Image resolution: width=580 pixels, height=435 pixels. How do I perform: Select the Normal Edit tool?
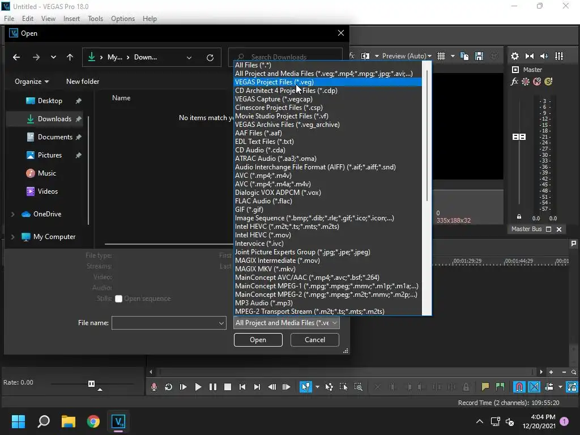pos(305,387)
